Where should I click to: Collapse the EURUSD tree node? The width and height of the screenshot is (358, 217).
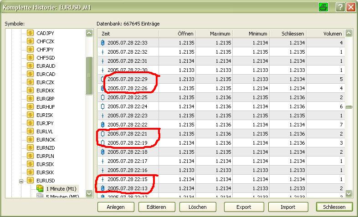click(x=21, y=181)
